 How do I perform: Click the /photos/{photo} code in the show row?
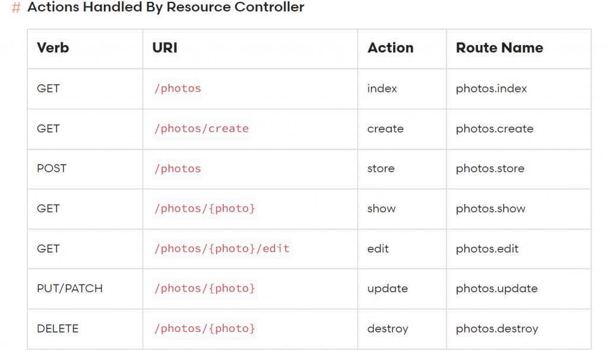204,209
